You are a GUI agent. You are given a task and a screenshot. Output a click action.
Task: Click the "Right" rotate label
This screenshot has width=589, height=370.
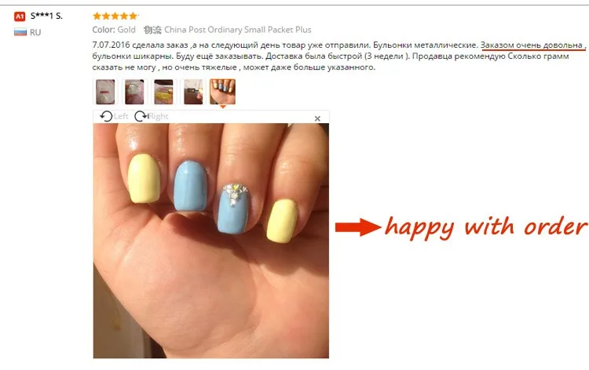159,117
